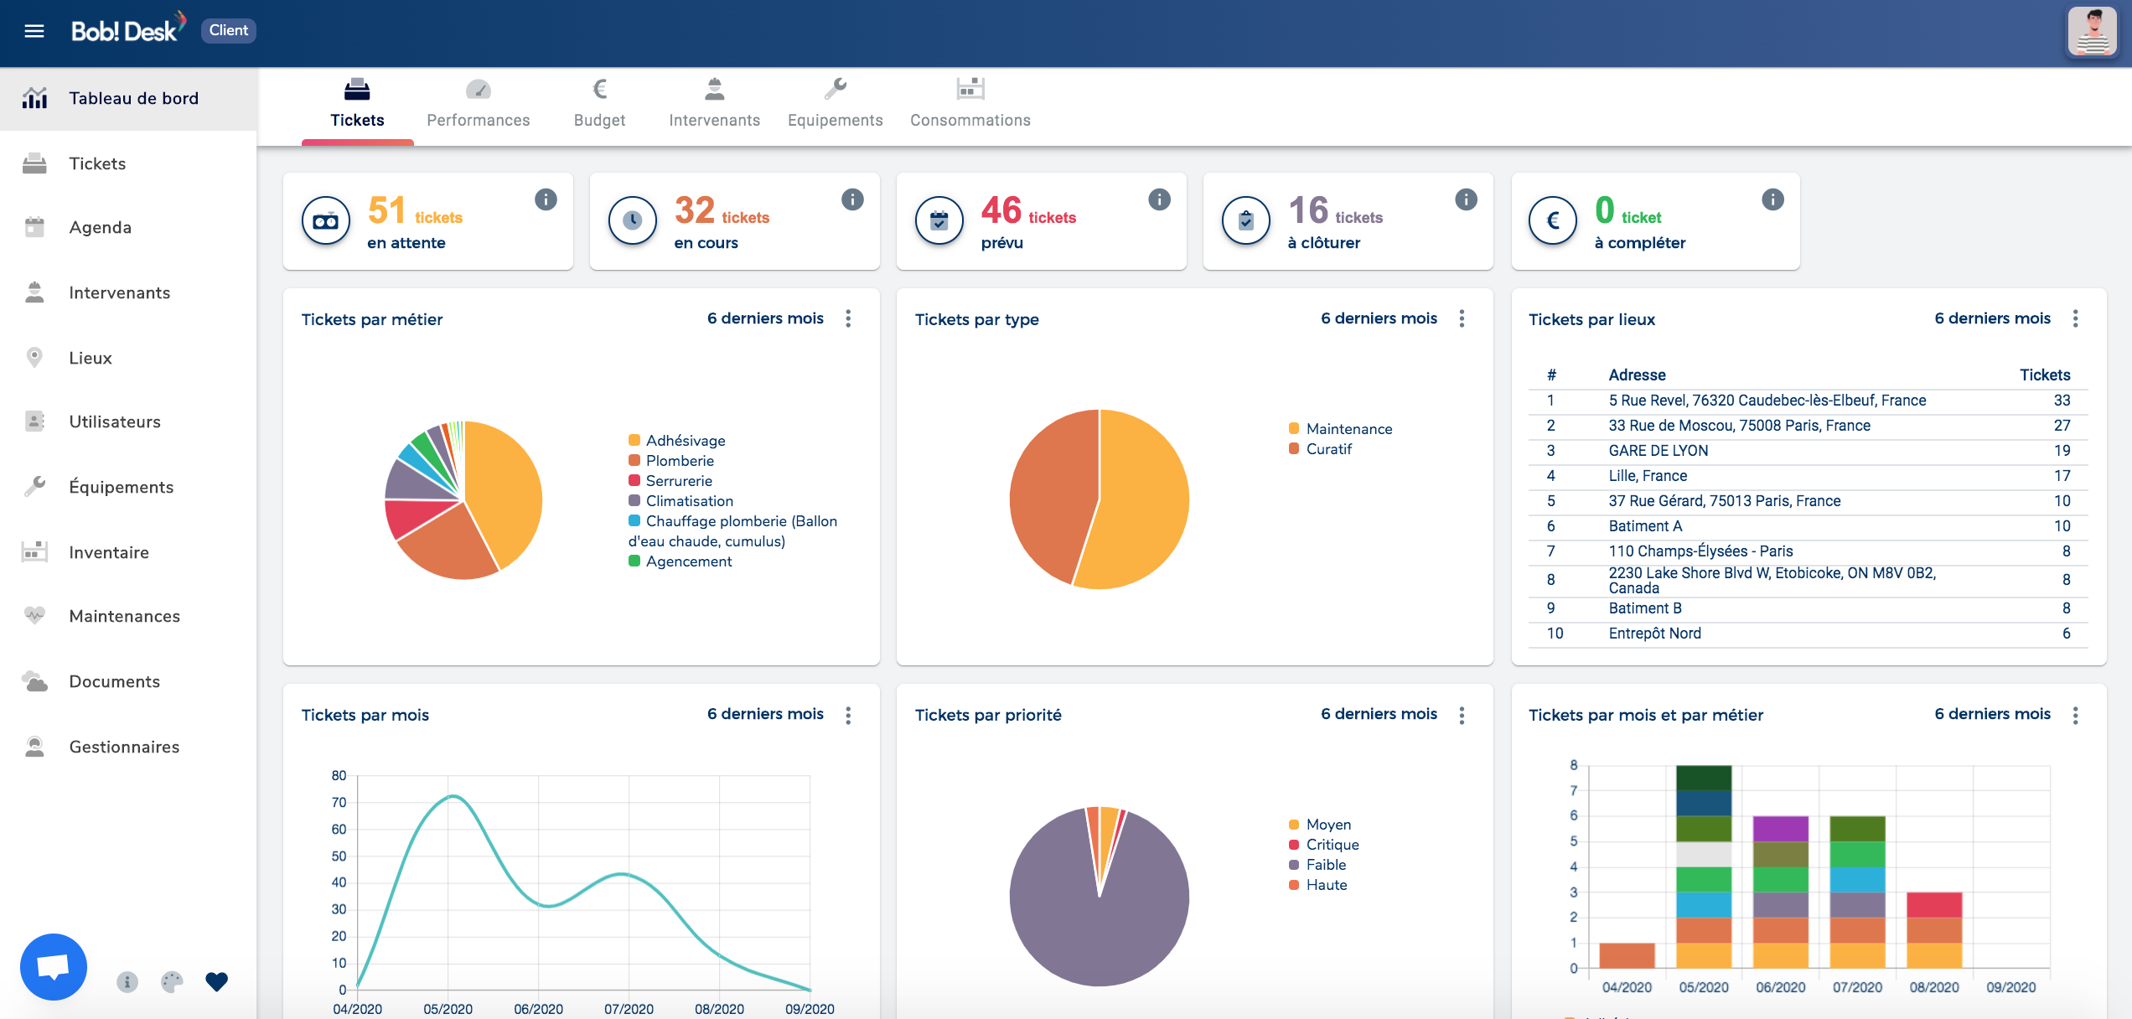The height and width of the screenshot is (1019, 2132).
Task: Click the euro icon of à compléter card
Action: pyautogui.click(x=1553, y=221)
